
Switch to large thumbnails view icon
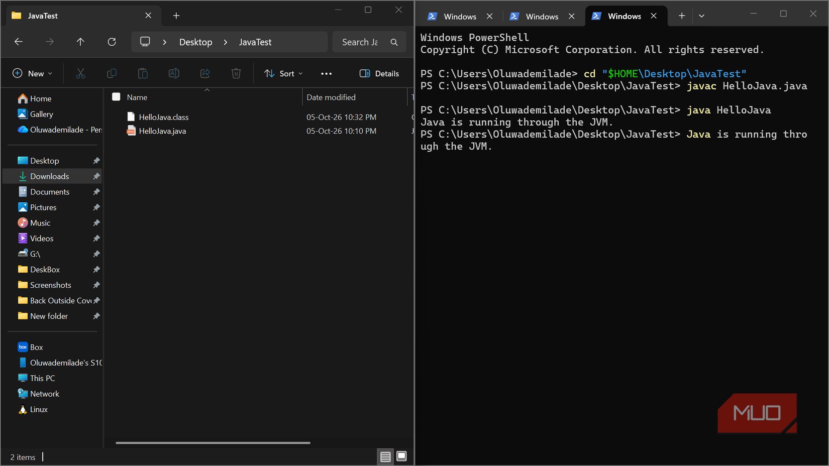(401, 456)
